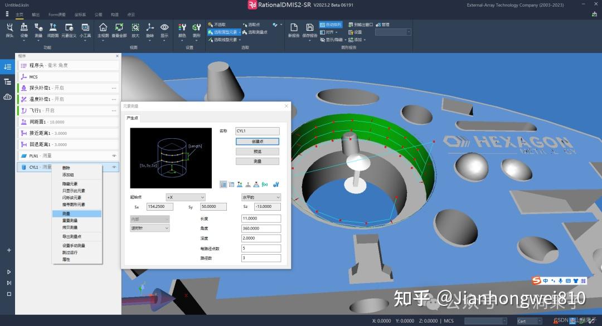Open the 图形 graphics settings
The height and width of the screenshot is (326, 602).
197,30
